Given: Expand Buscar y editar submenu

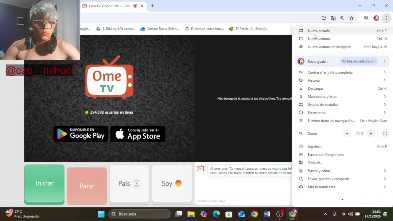Looking at the screenshot, I should pos(342,171).
